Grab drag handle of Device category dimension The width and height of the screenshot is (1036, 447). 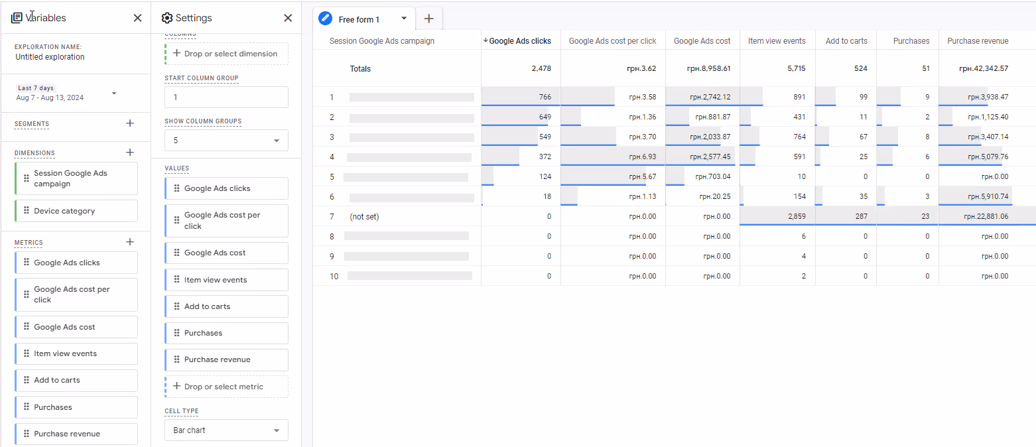(27, 211)
